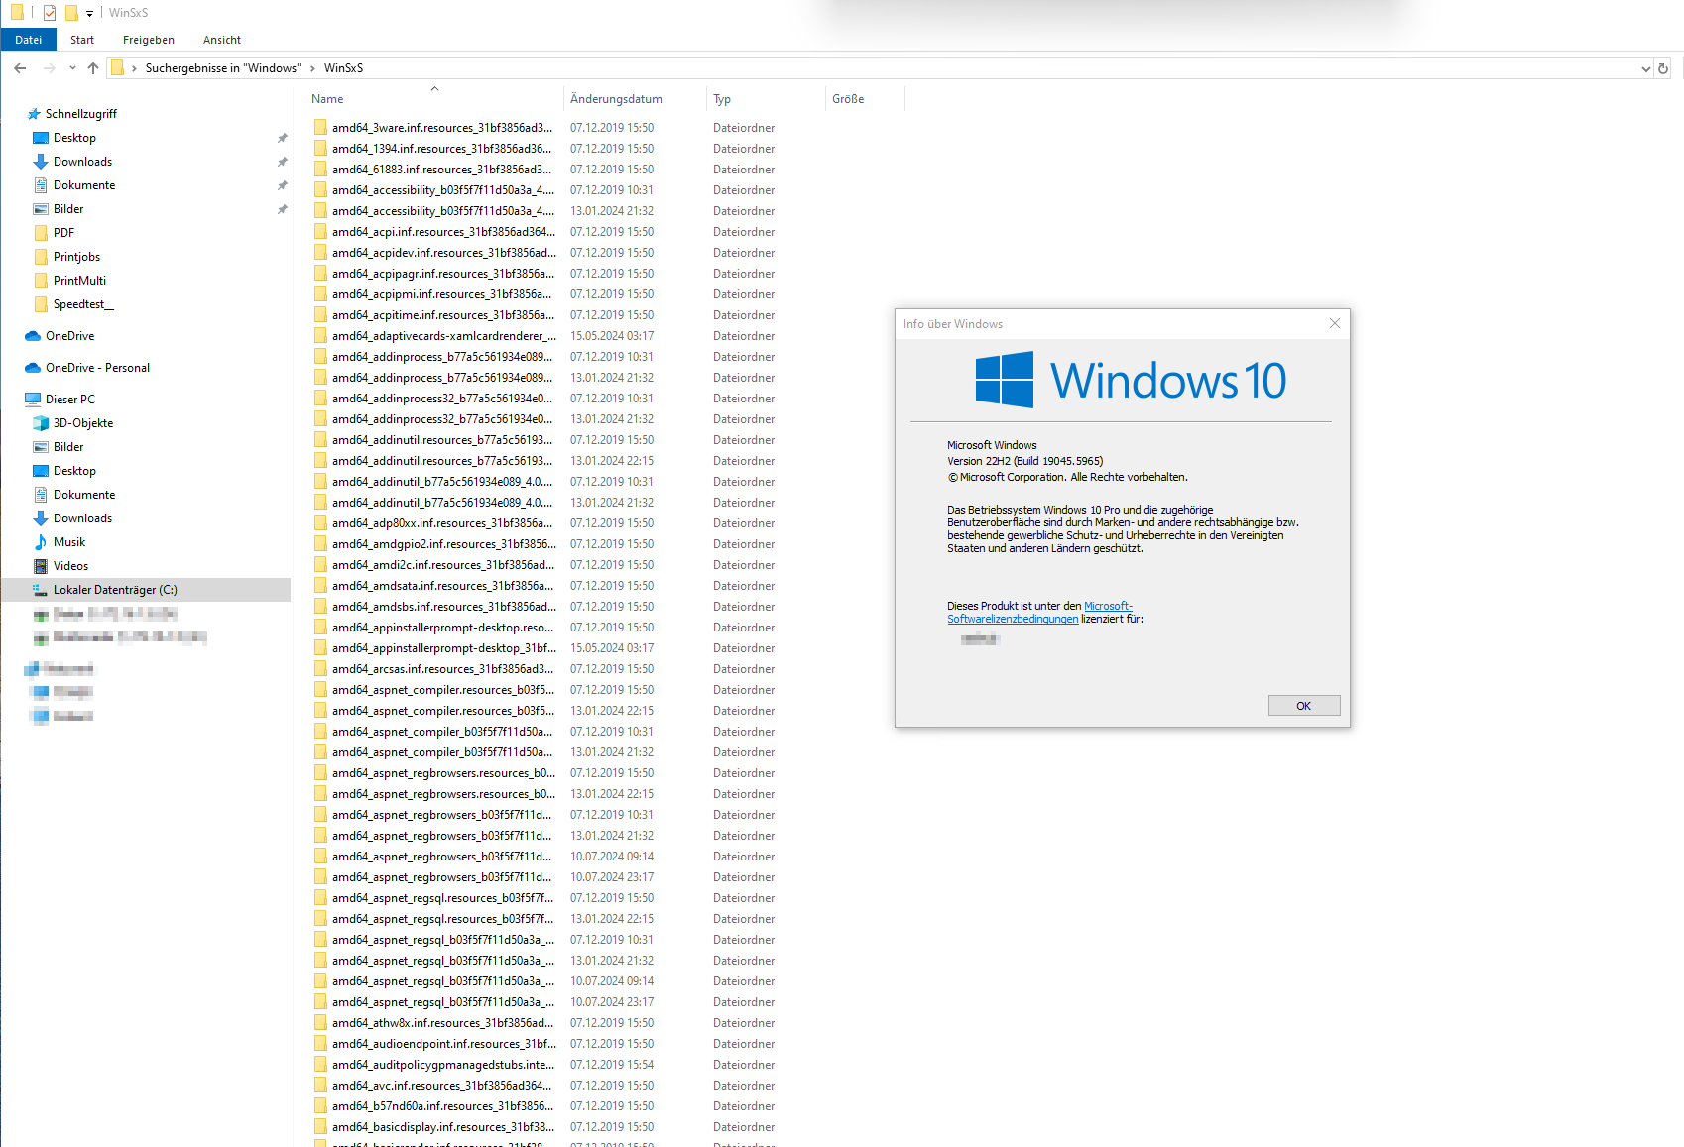Go up one folder level arrow
Viewport: 1684px width, 1147px height.
[x=93, y=68]
